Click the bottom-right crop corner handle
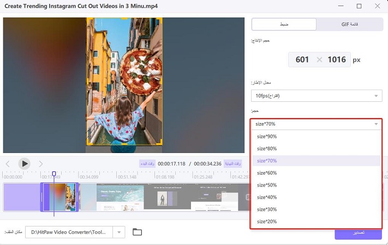 pyautogui.click(x=159, y=142)
